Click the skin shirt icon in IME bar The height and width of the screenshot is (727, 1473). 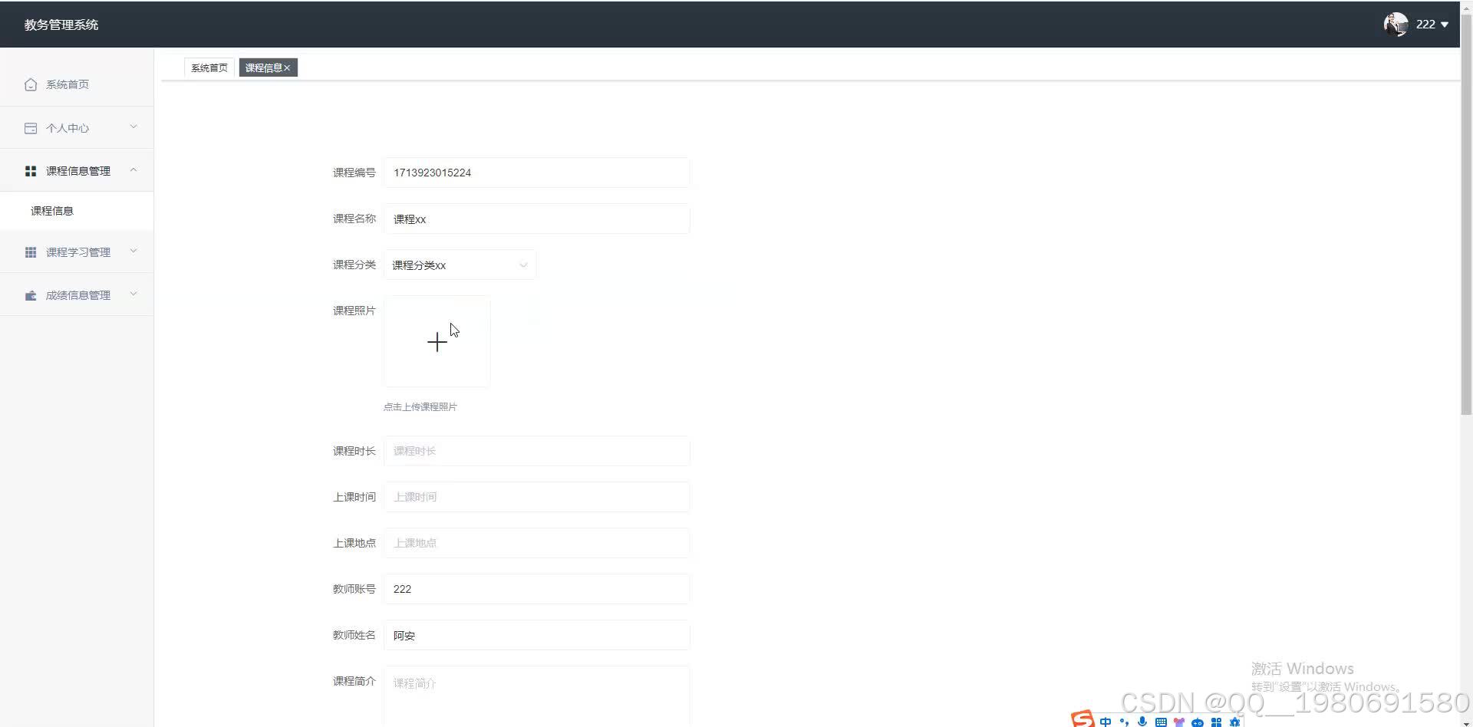[1179, 722]
